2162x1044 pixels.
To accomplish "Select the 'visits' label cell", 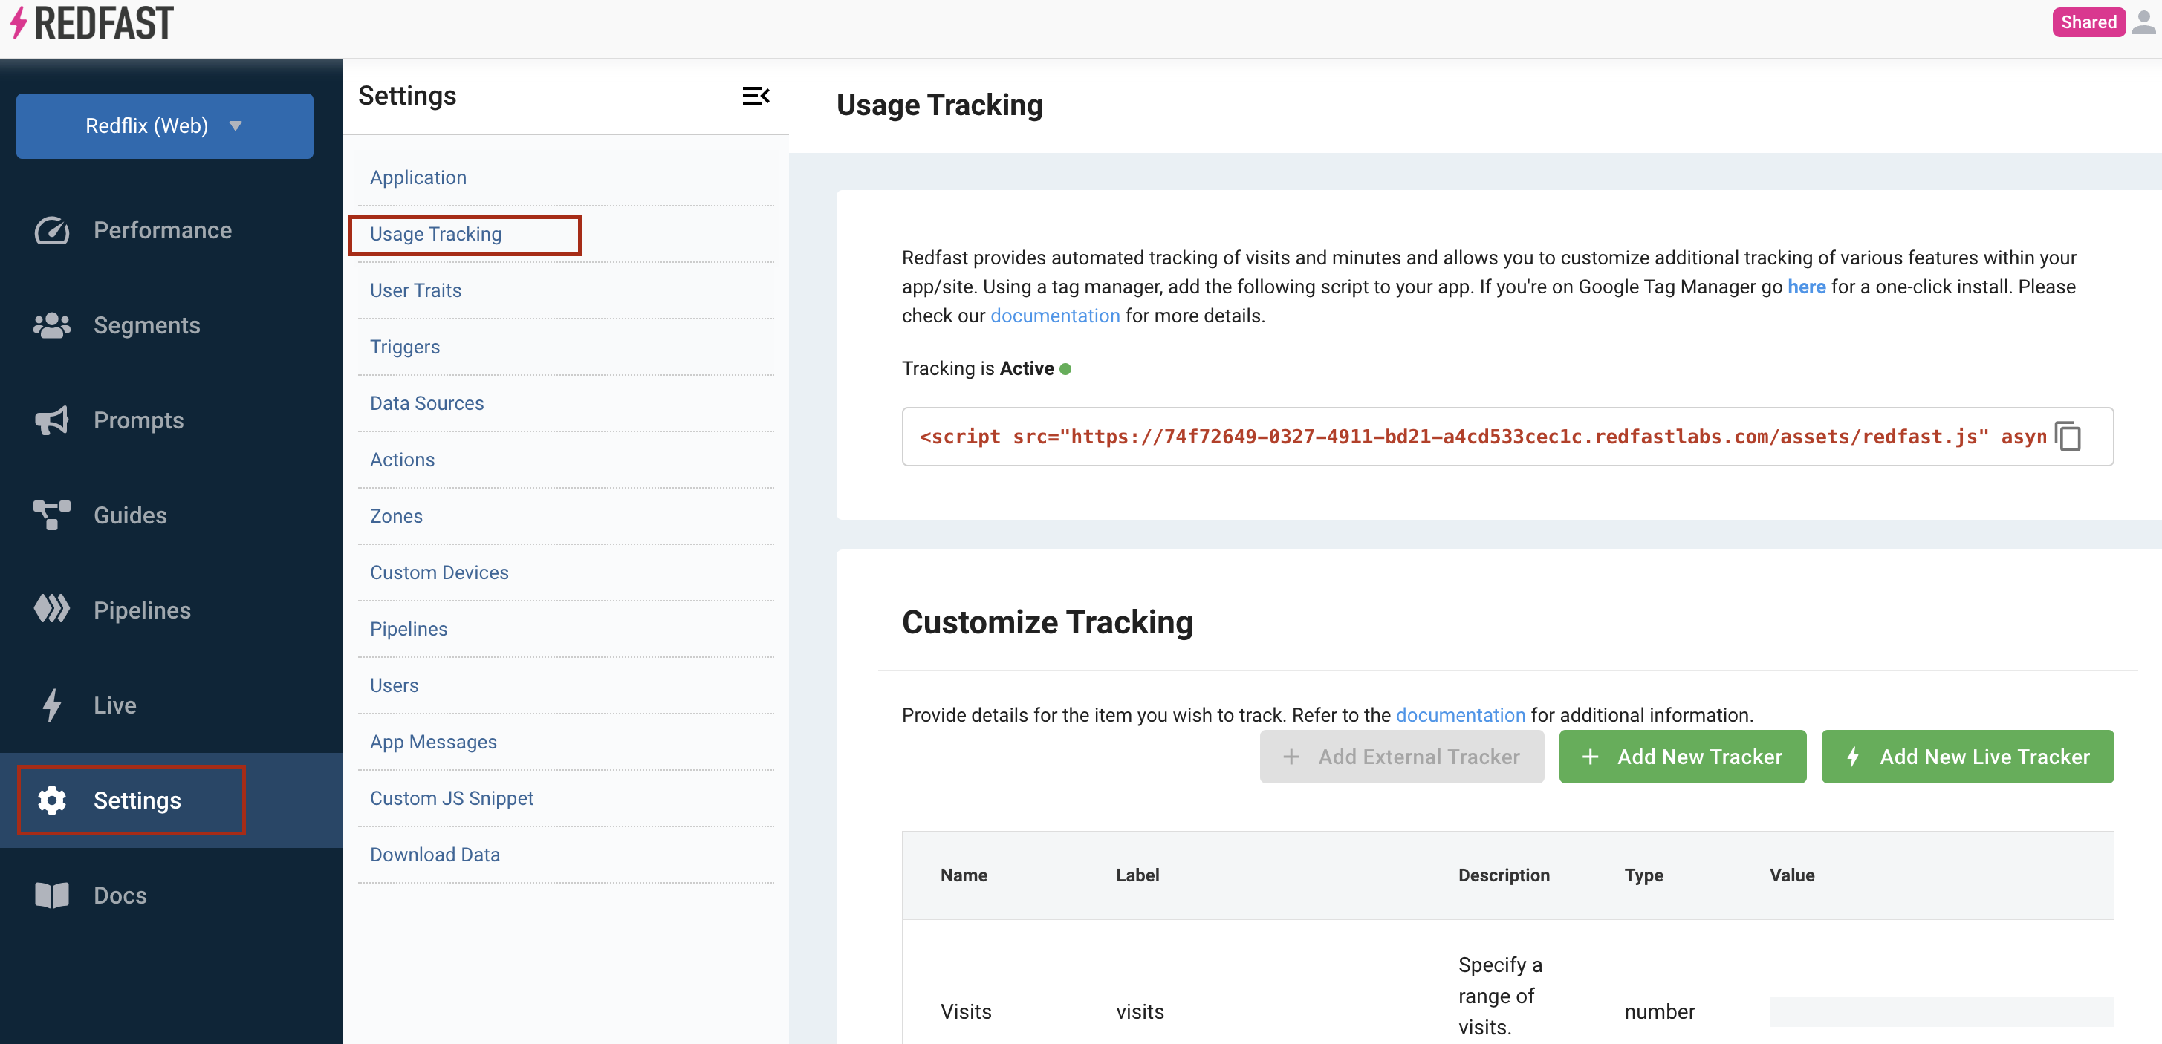I will (x=1140, y=1011).
